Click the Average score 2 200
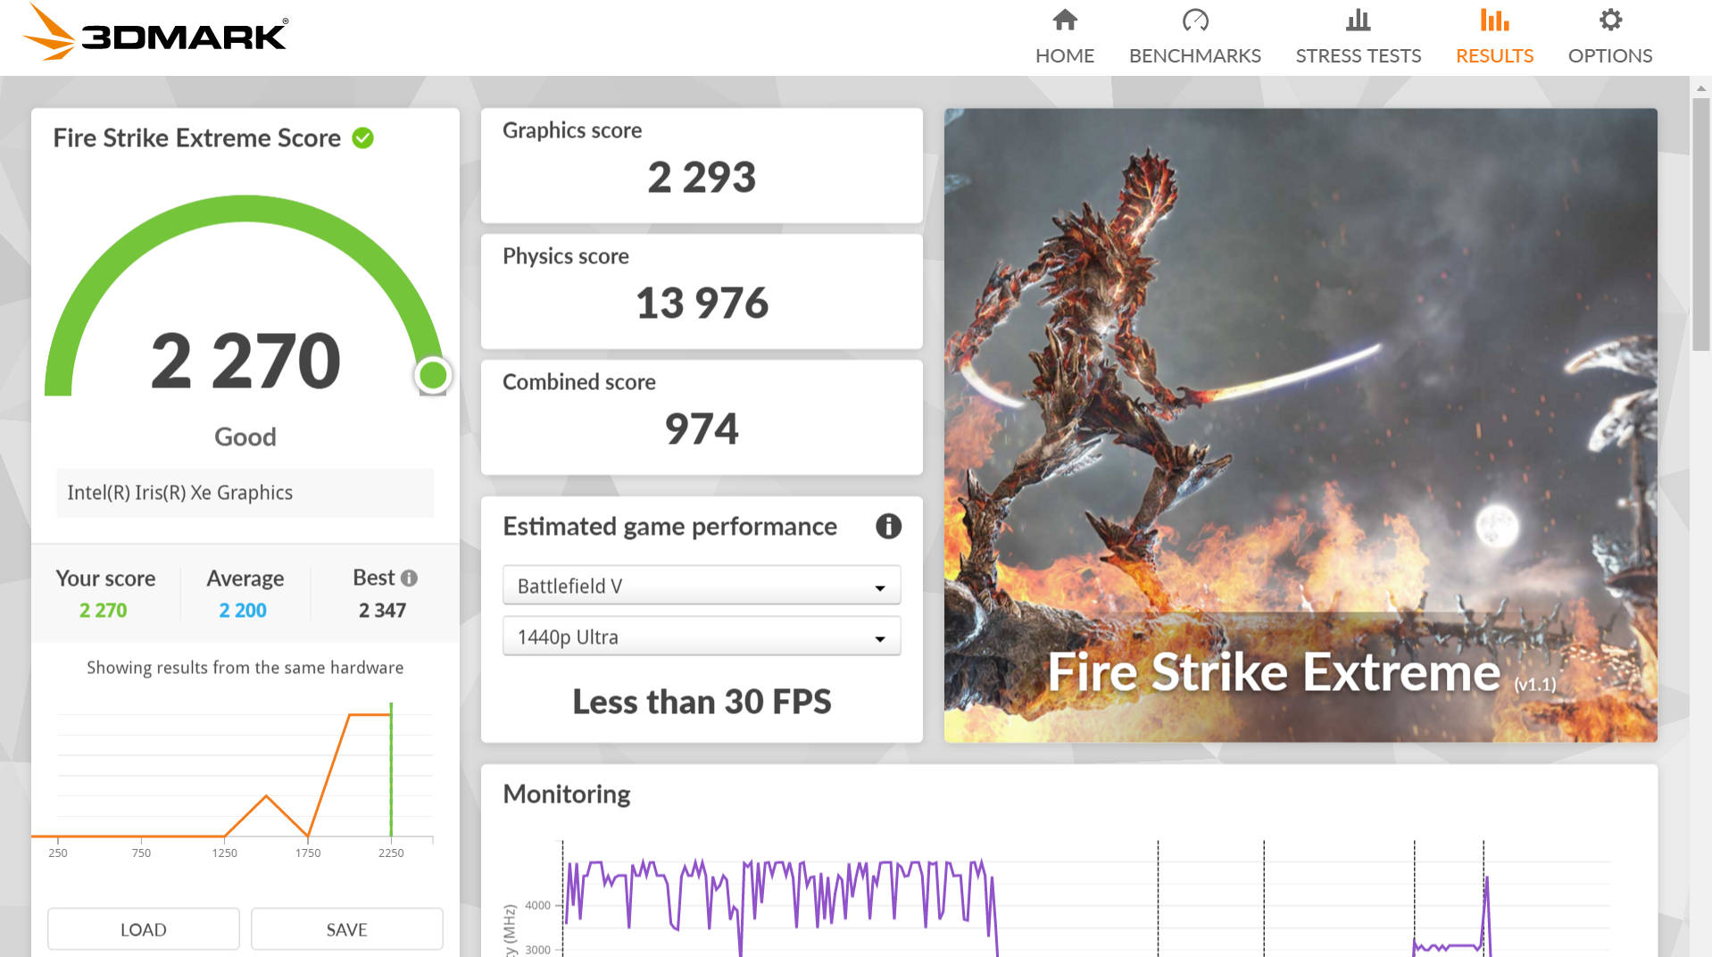 [243, 611]
